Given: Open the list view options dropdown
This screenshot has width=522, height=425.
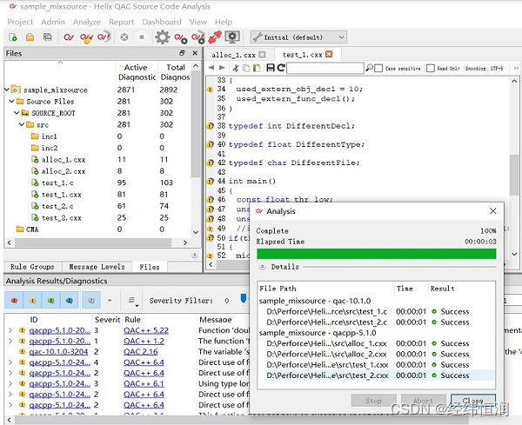Looking at the screenshot, I should [x=132, y=301].
